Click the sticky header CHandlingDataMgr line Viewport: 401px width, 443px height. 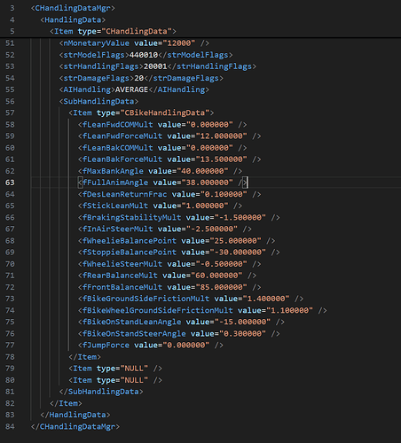73,8
